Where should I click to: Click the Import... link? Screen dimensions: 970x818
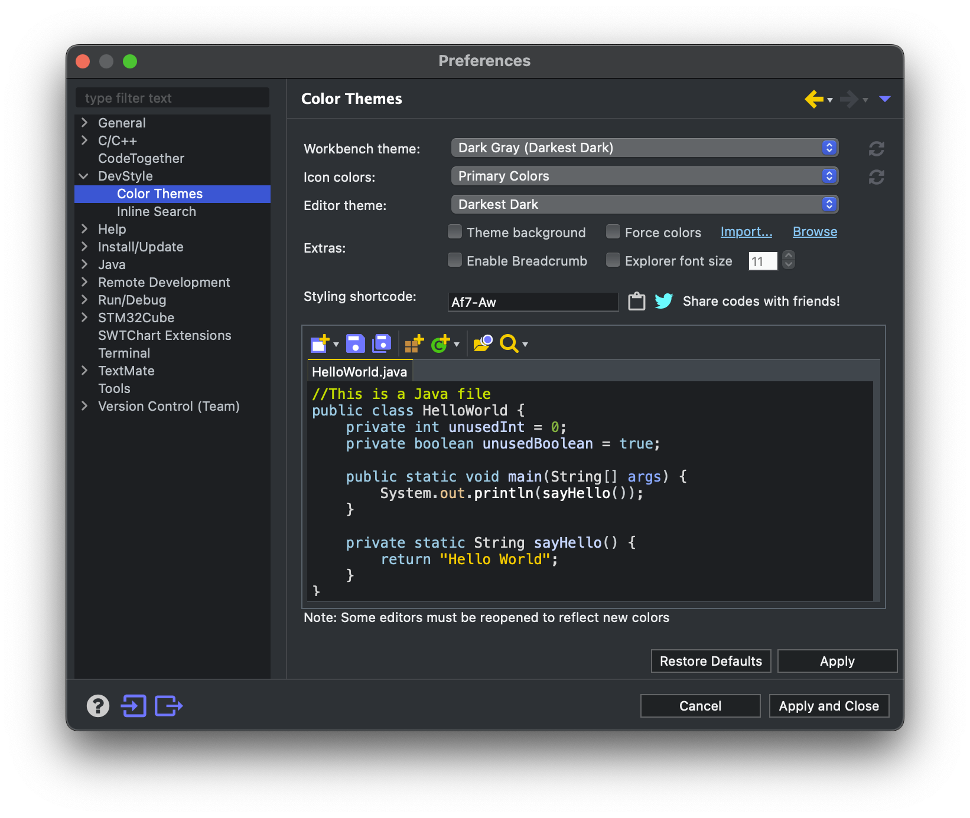pyautogui.click(x=746, y=232)
